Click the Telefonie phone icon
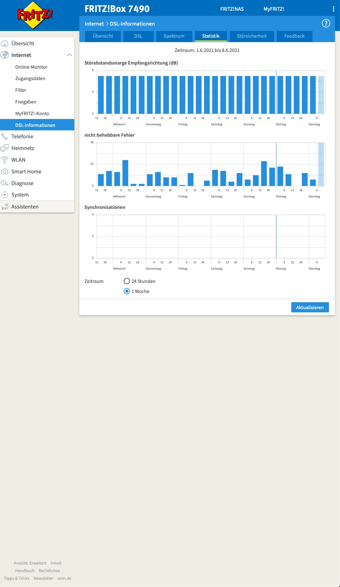340x587 pixels. click(x=5, y=136)
